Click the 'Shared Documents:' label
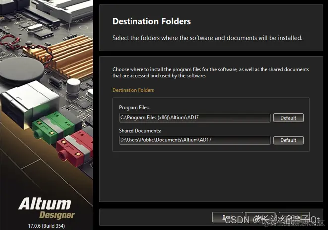The width and height of the screenshot is (328, 230). (140, 131)
